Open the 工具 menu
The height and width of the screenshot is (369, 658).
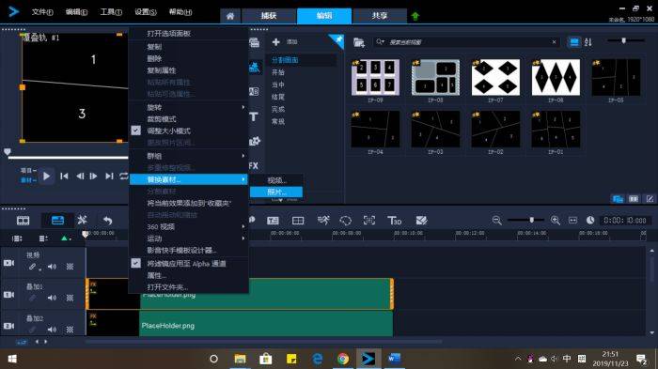[111, 12]
